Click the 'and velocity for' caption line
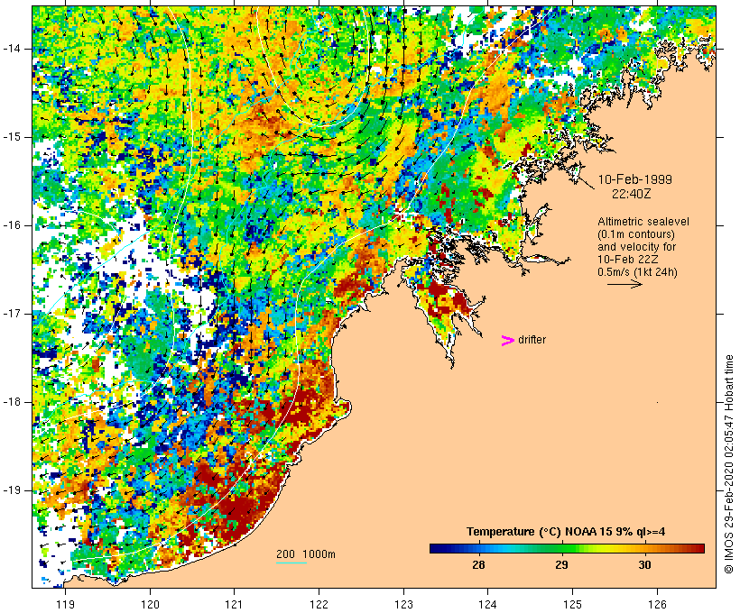Image resolution: width=740 pixels, height=613 pixels. (x=636, y=247)
